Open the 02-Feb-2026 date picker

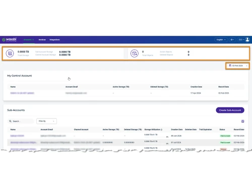point(237,66)
